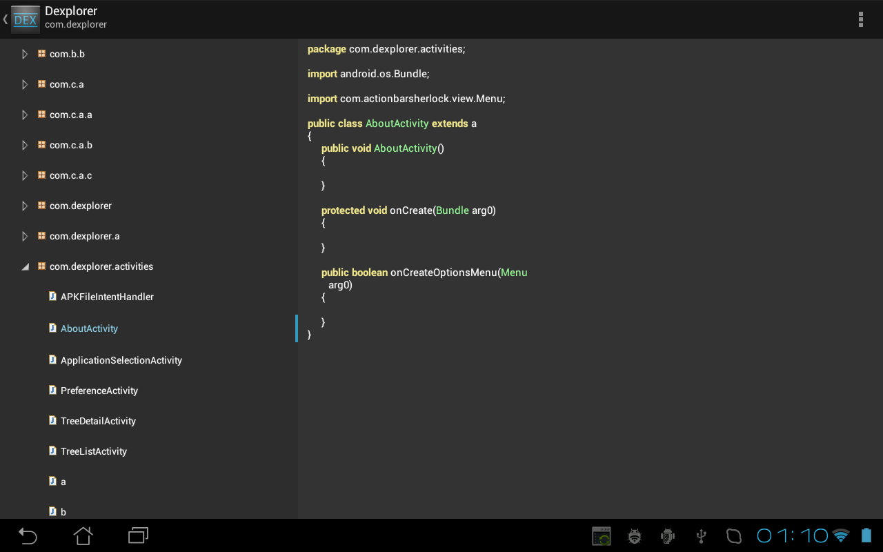
Task: Open the APKFileIntentHandler class
Action: [107, 297]
